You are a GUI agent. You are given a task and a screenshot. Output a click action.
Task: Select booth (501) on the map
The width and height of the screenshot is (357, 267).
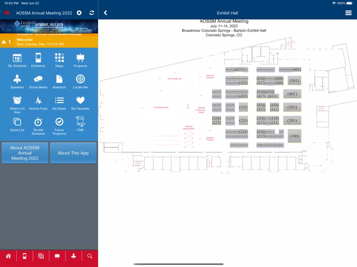click(295, 80)
